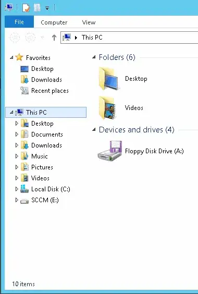Switch to the Computer ribbon tab
Image resolution: width=198 pixels, height=294 pixels.
(x=54, y=22)
